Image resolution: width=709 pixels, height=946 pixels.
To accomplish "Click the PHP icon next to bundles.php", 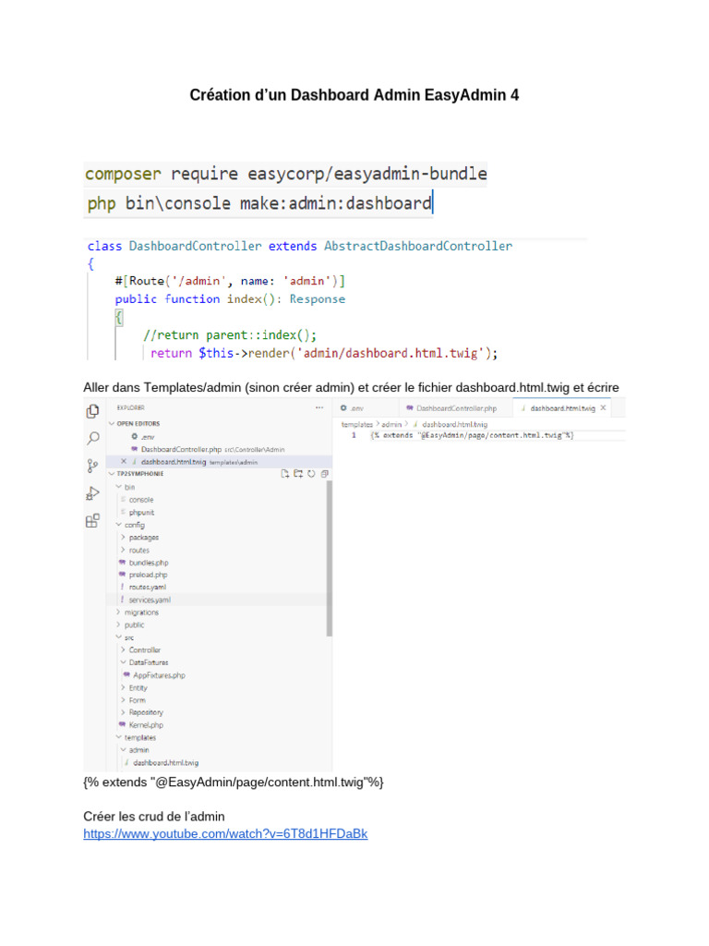I will (x=123, y=563).
